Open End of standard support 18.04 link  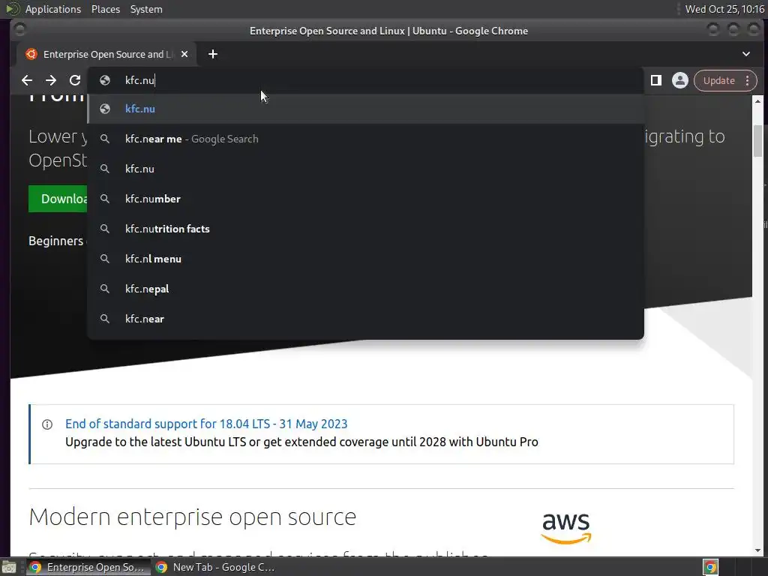206,424
